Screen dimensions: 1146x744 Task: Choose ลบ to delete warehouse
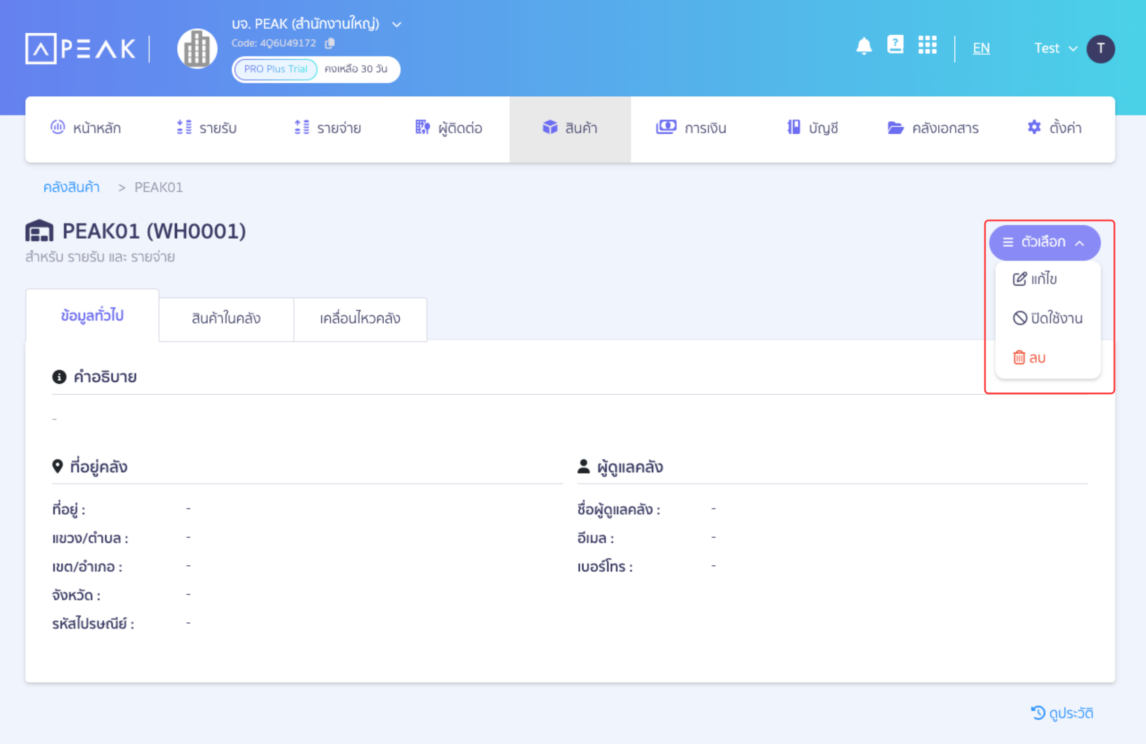click(x=1029, y=358)
